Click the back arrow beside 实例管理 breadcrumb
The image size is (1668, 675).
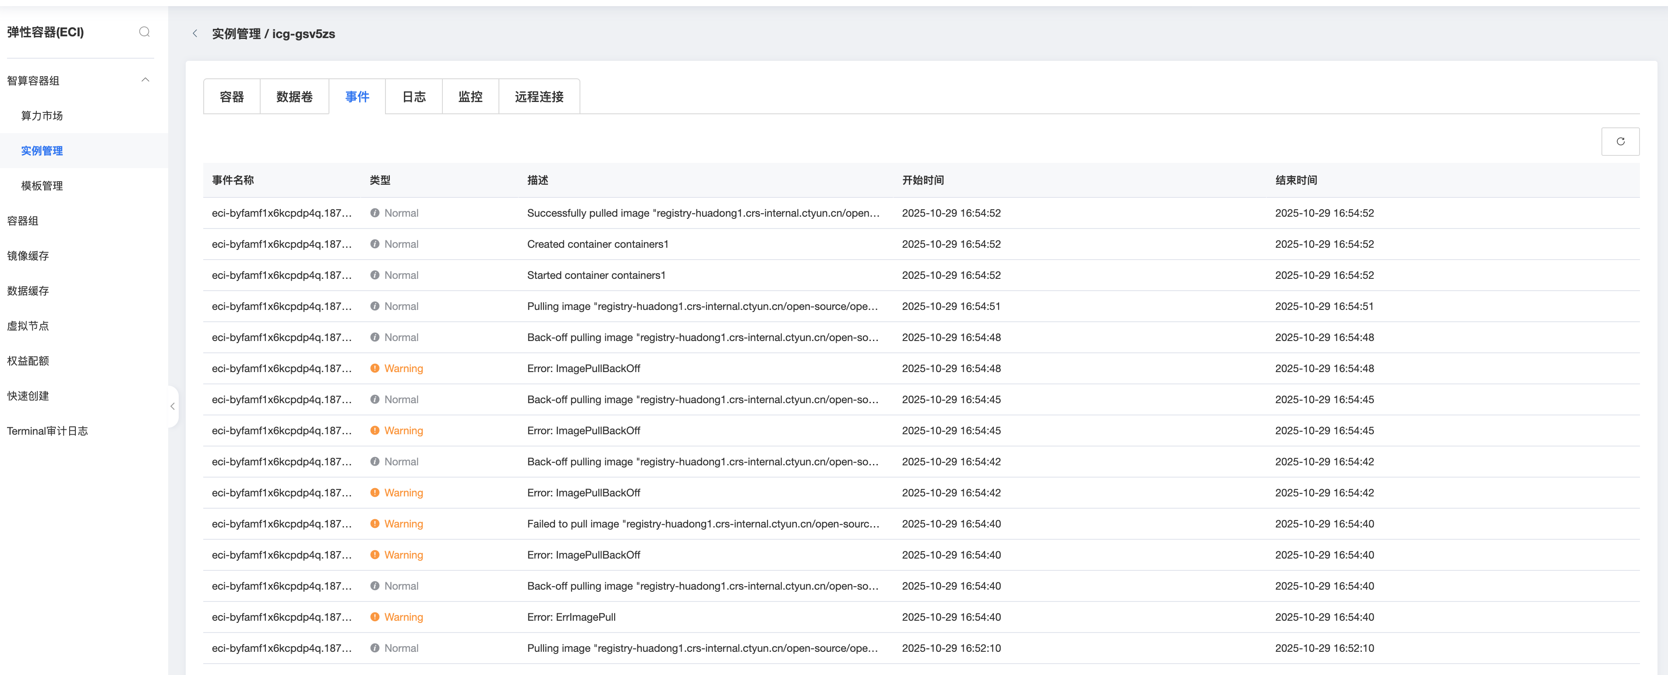[195, 34]
